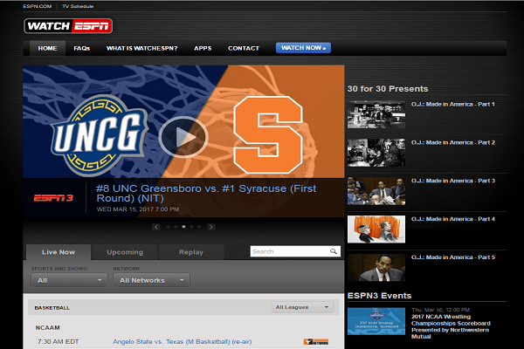Screen dimensions: 524x349
Task: Expand the All Leagues dropdown
Action: pyautogui.click(x=302, y=307)
